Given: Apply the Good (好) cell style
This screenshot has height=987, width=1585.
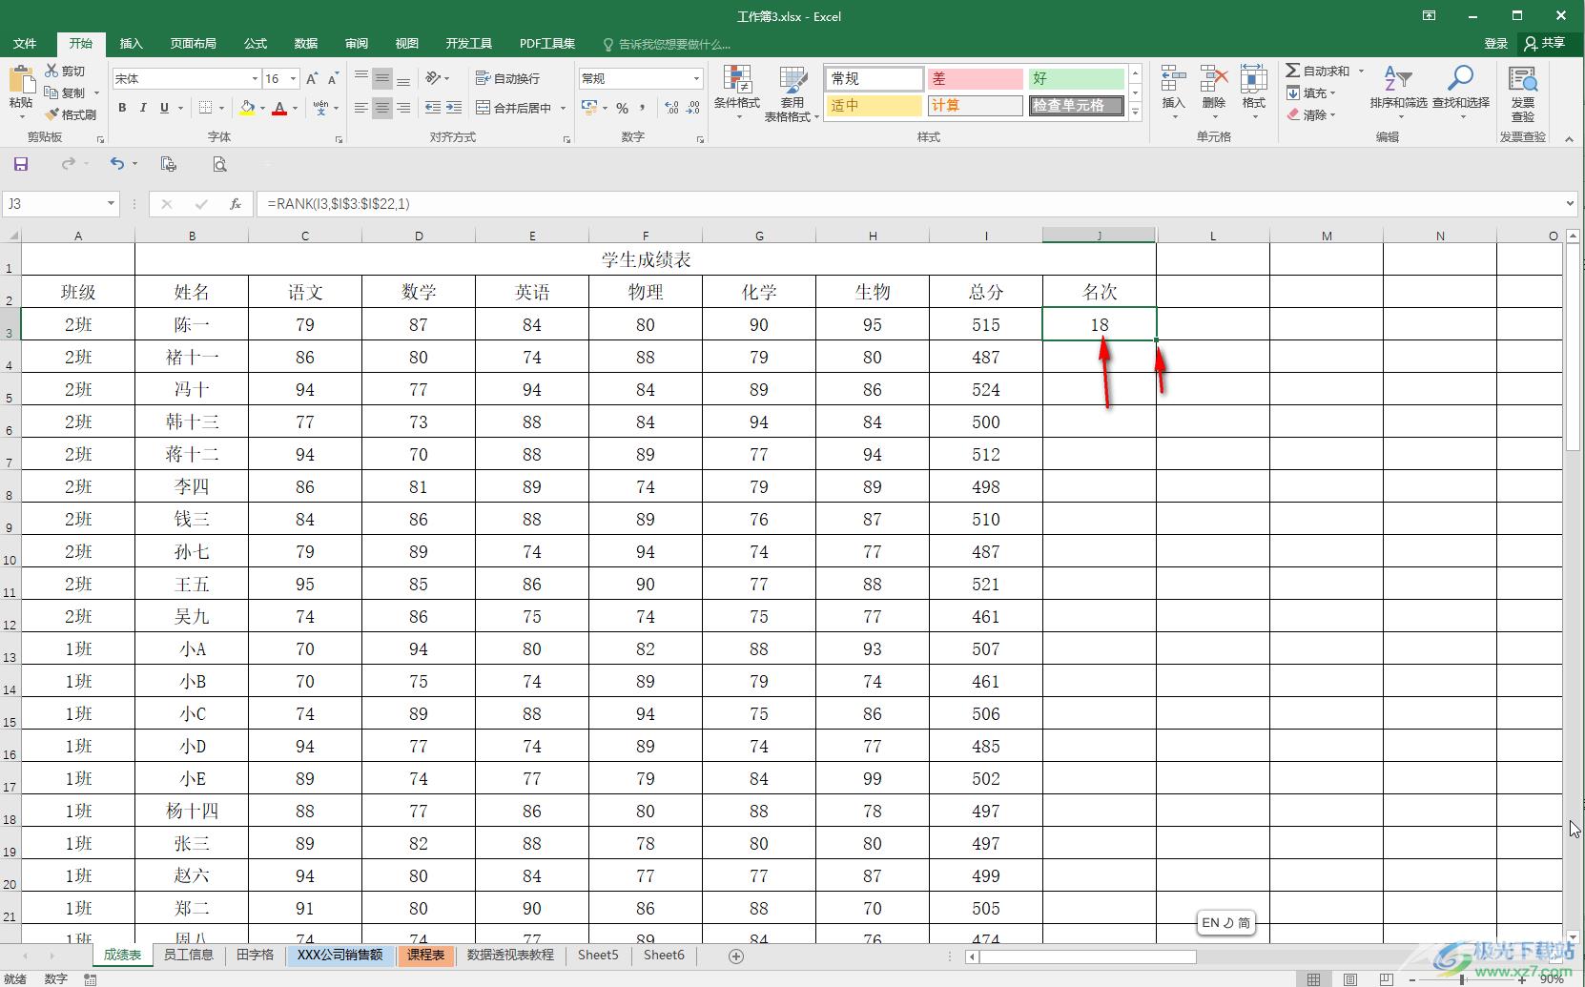Looking at the screenshot, I should point(1076,79).
